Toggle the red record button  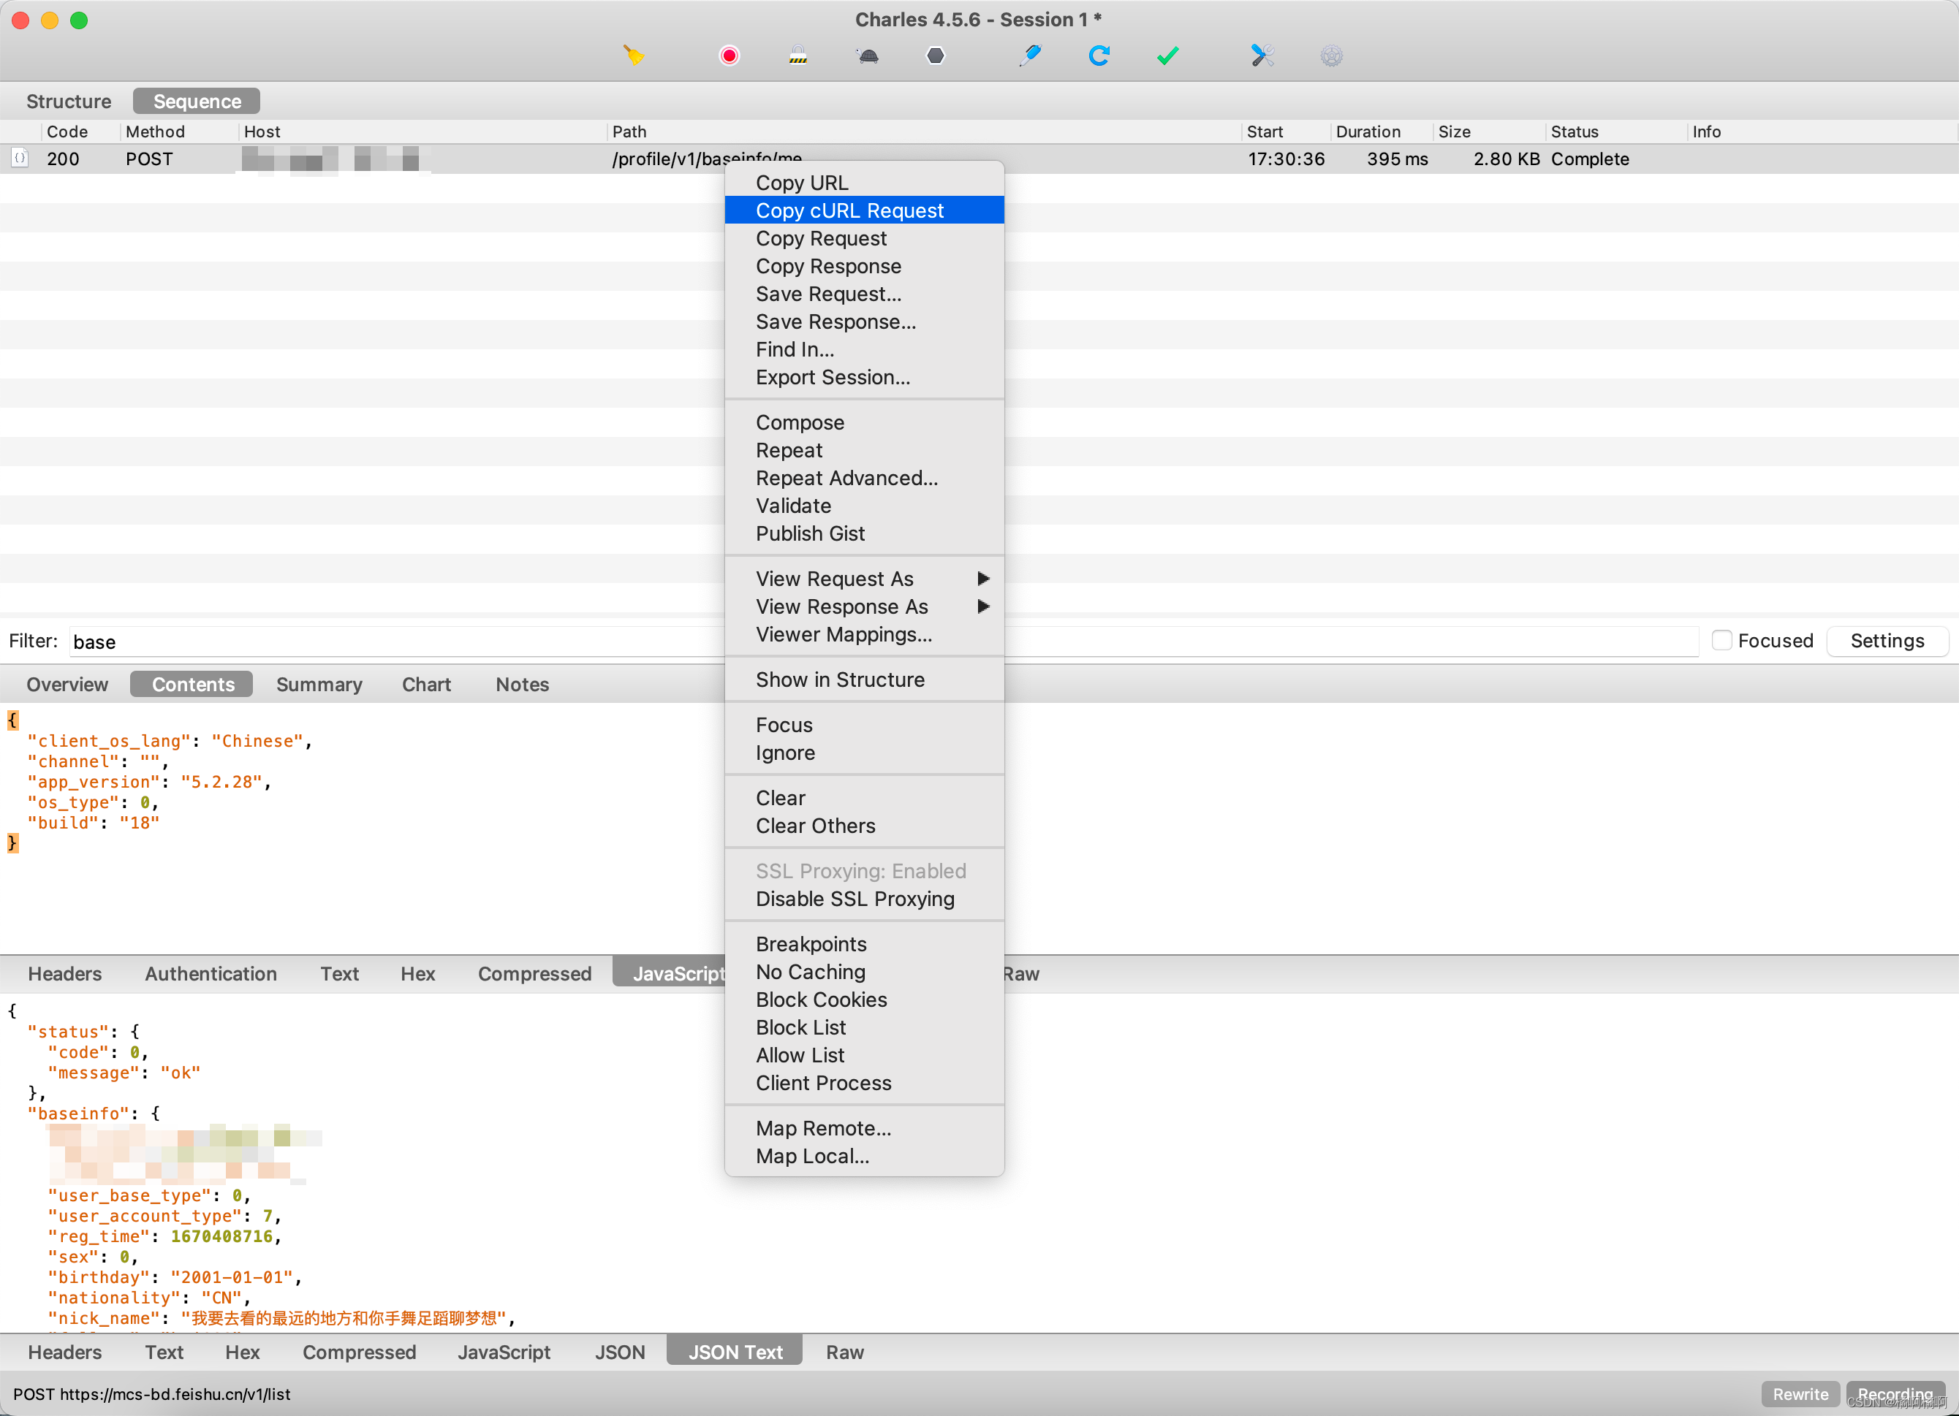pyautogui.click(x=729, y=56)
